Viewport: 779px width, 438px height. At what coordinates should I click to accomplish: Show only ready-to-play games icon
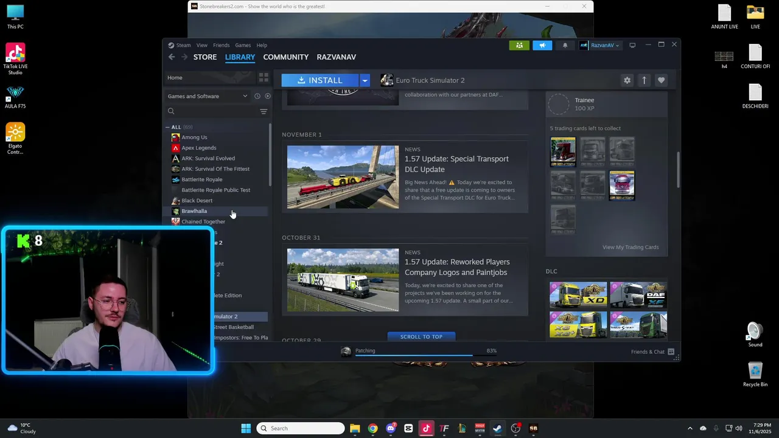pyautogui.click(x=267, y=96)
